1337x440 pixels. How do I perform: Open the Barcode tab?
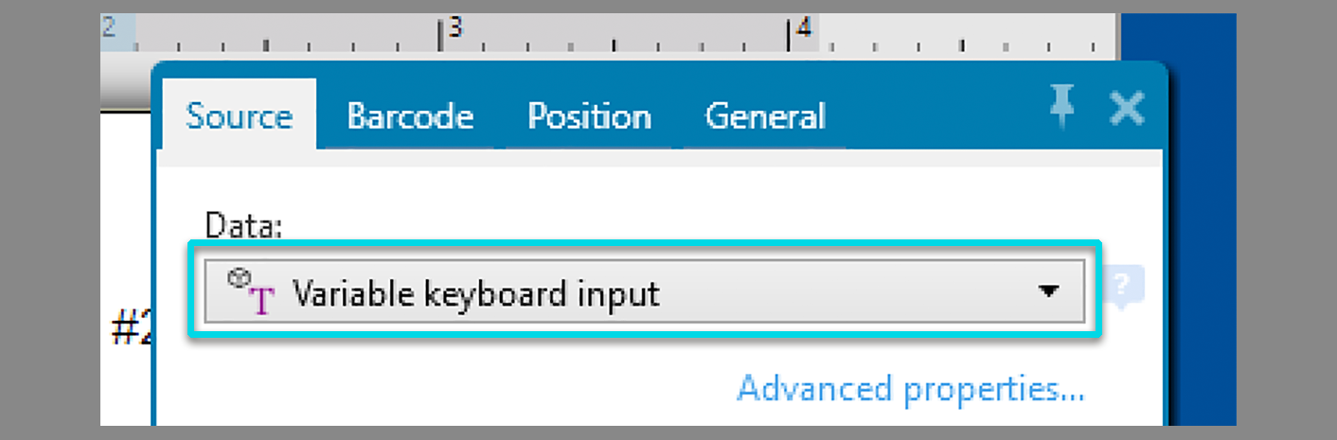(410, 116)
